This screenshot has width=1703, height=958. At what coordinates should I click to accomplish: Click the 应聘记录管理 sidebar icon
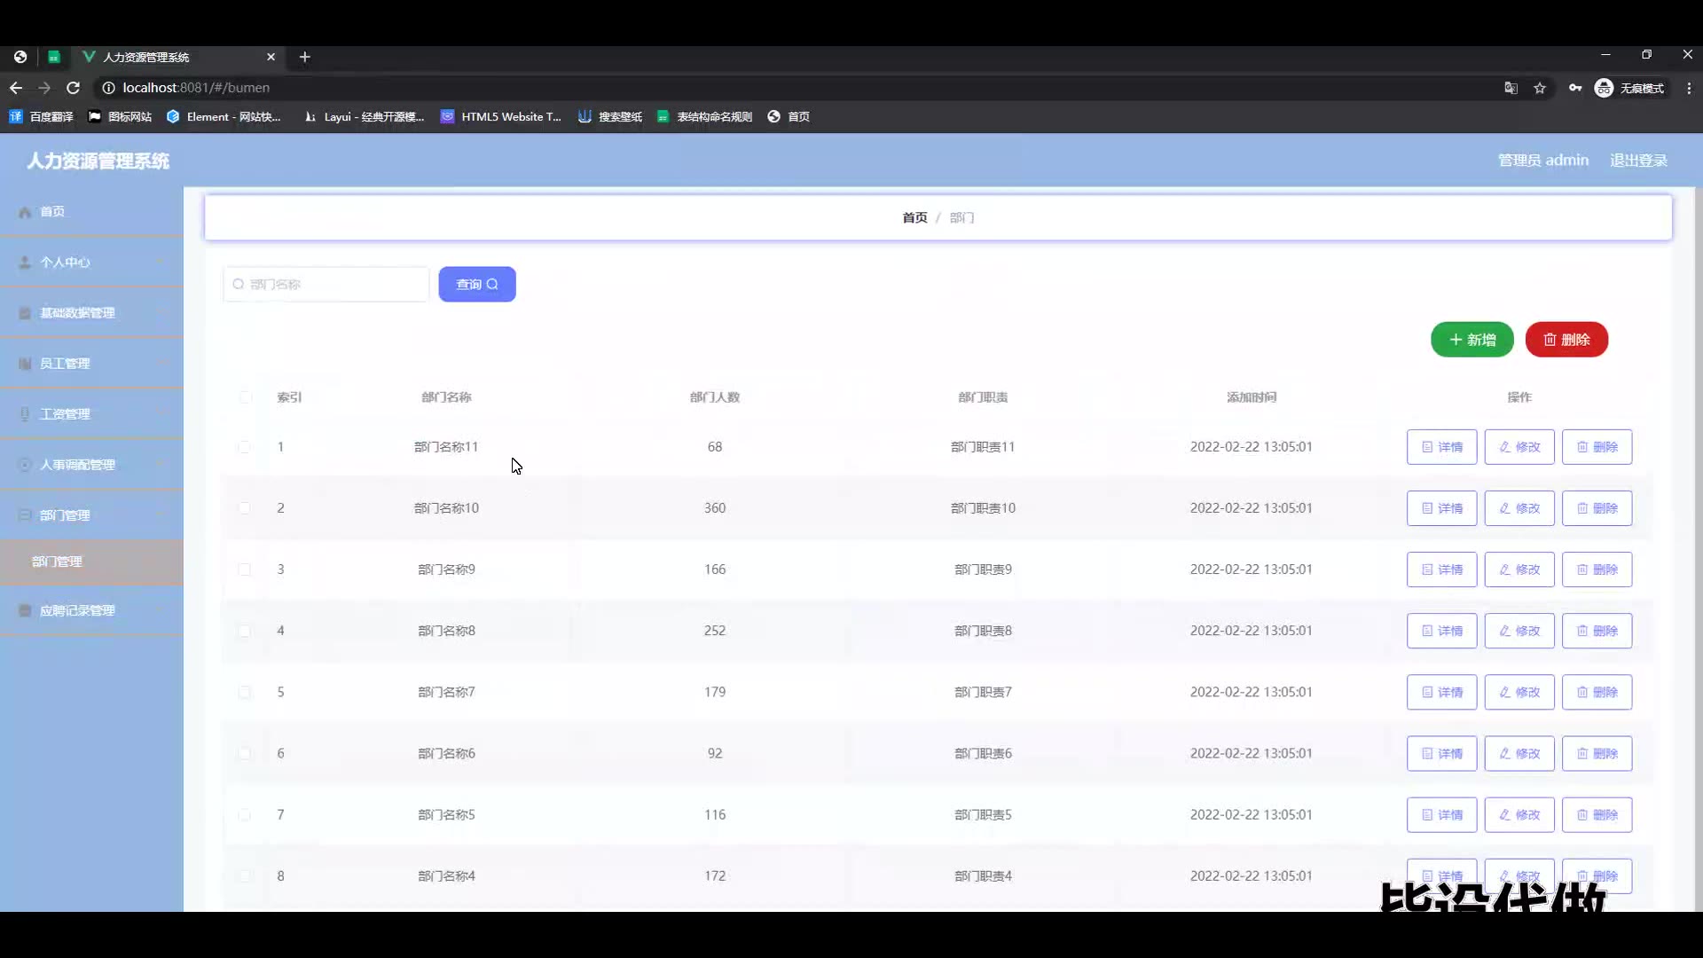(25, 611)
